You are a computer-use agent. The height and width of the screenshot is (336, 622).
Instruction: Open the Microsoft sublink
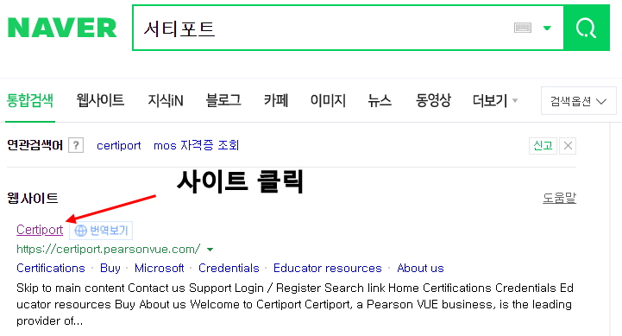[x=159, y=268]
